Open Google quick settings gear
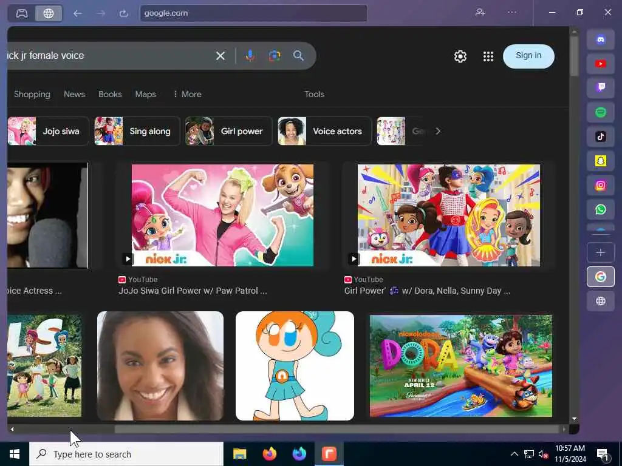Viewport: 622px width, 466px height. tap(460, 56)
